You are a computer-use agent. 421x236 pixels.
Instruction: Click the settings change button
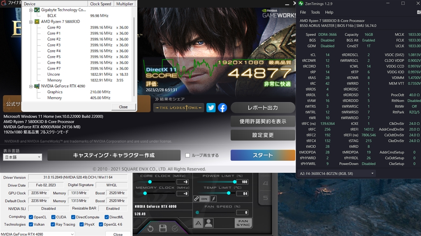pos(263,135)
